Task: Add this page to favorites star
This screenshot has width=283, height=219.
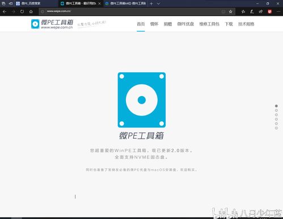Action: pyautogui.click(x=230, y=12)
